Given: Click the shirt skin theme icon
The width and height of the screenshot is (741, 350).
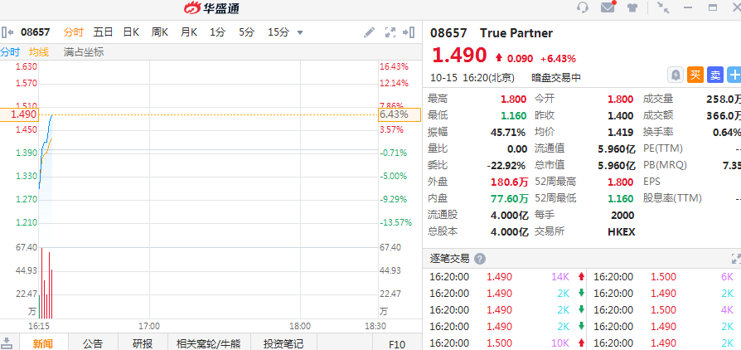Looking at the screenshot, I should (632, 7).
